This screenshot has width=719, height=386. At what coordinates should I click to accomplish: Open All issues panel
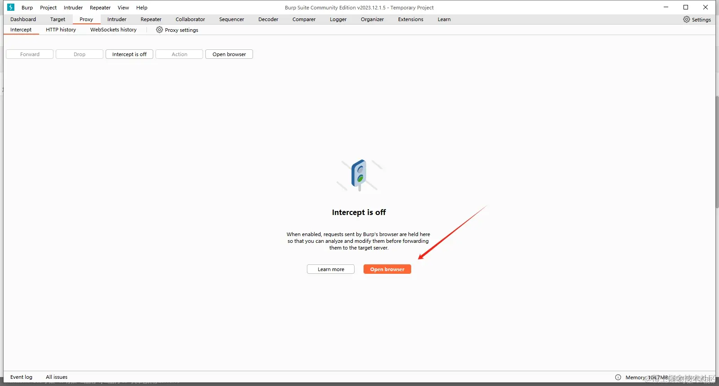pos(57,377)
